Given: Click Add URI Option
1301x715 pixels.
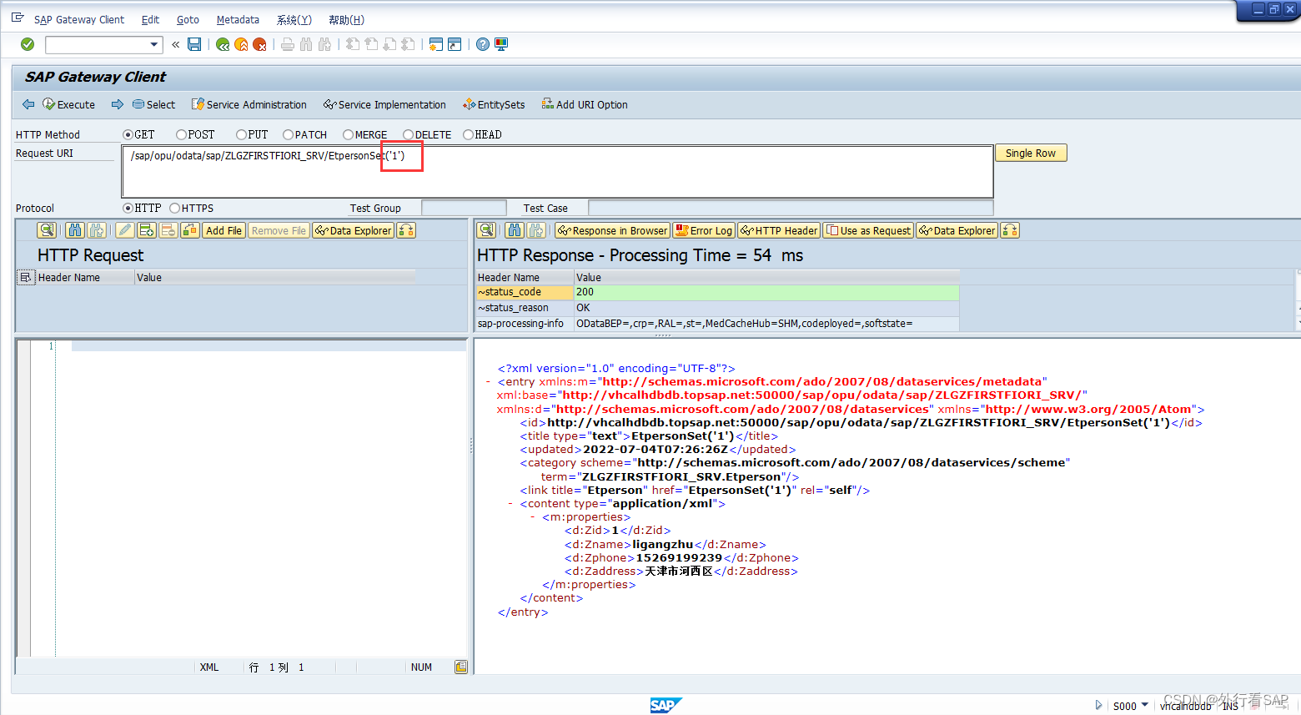Looking at the screenshot, I should pyautogui.click(x=585, y=104).
